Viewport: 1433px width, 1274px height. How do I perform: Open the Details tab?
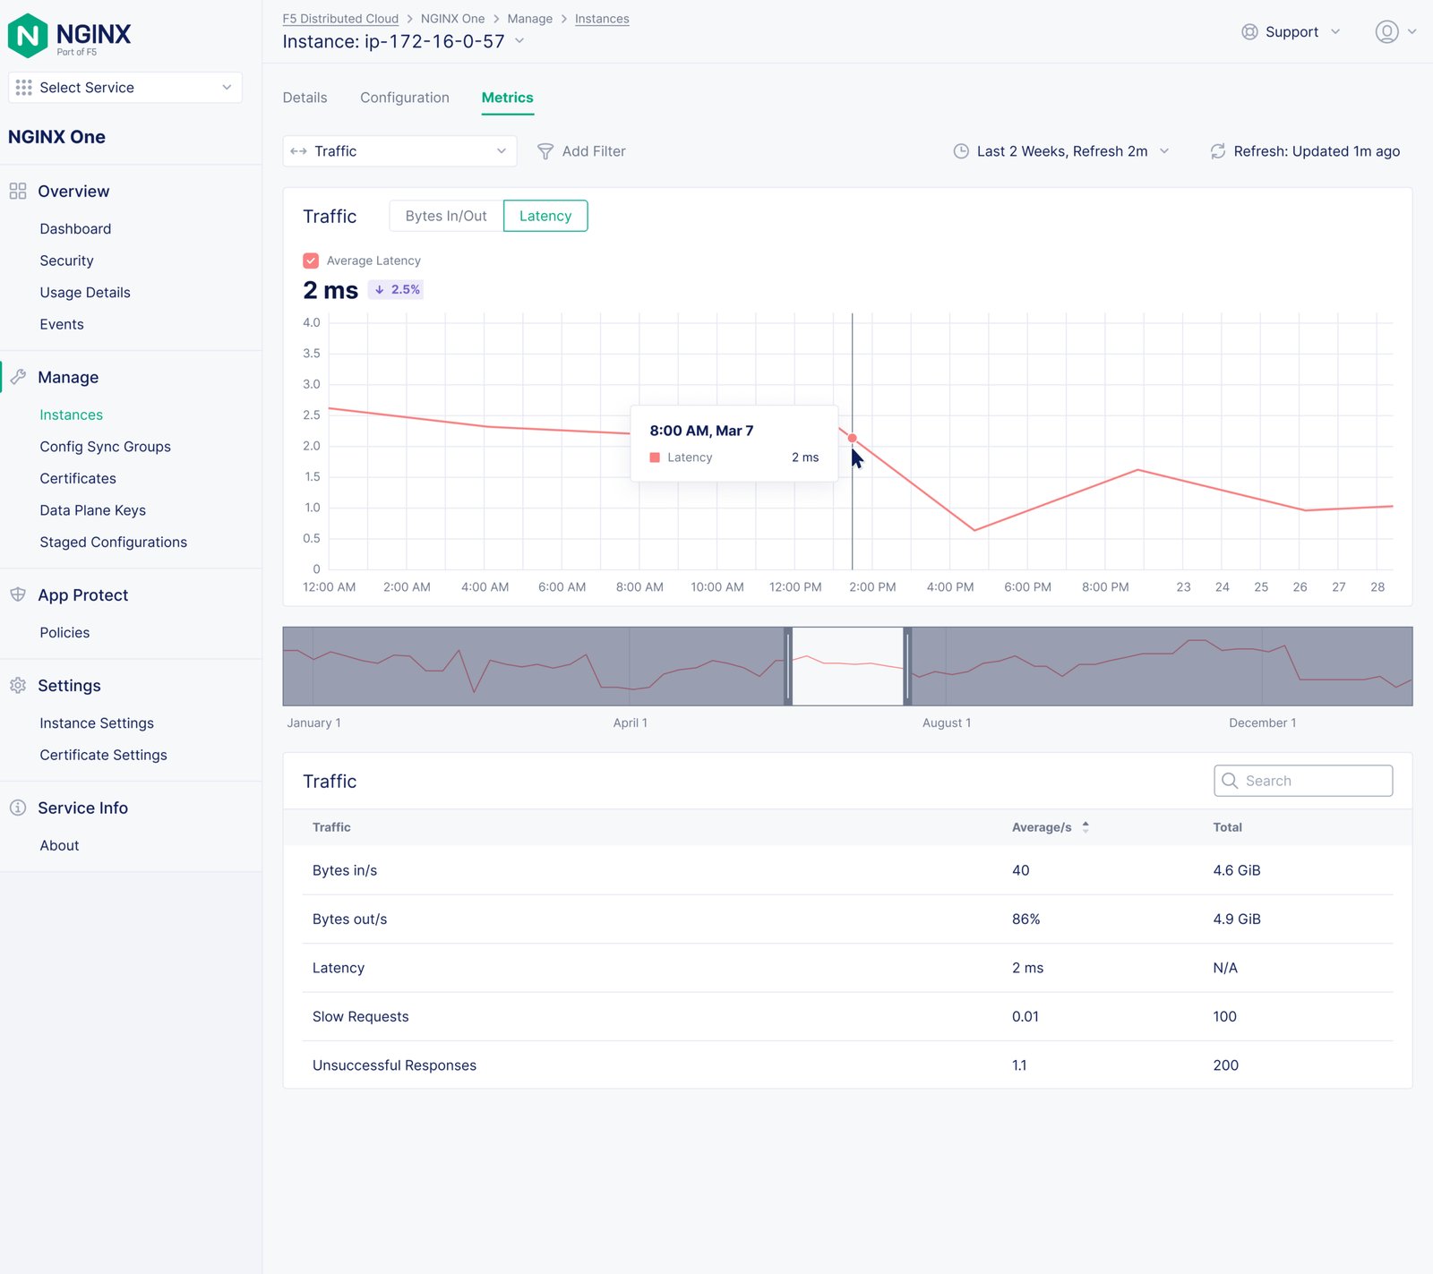click(x=305, y=98)
